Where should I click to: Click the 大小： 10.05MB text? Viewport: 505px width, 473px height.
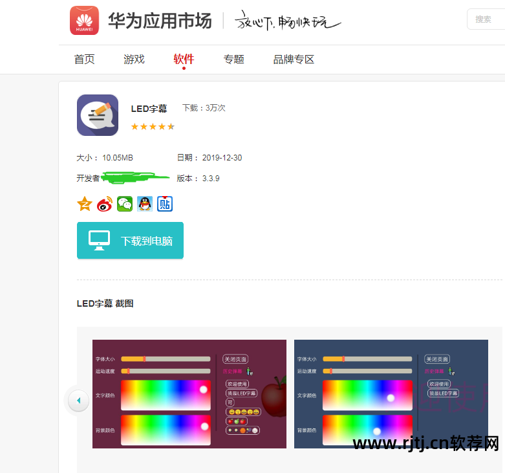(105, 158)
